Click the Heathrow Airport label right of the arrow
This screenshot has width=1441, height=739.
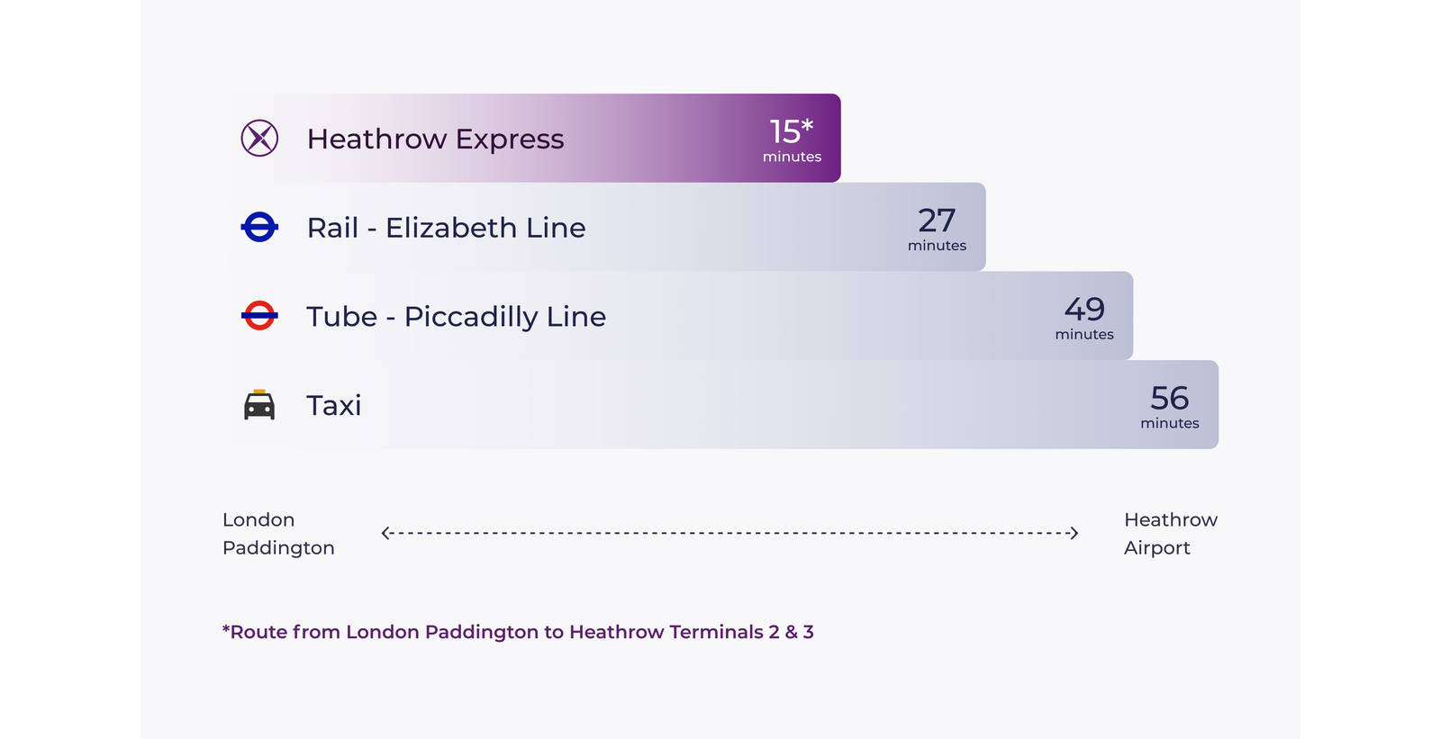[x=1170, y=534]
